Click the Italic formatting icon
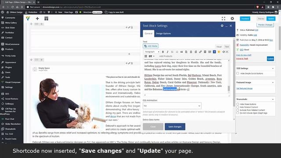281x158 pixels. [167, 52]
